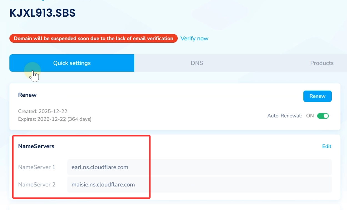347x210 pixels.
Task: Click the Verify now link
Action: coord(194,39)
